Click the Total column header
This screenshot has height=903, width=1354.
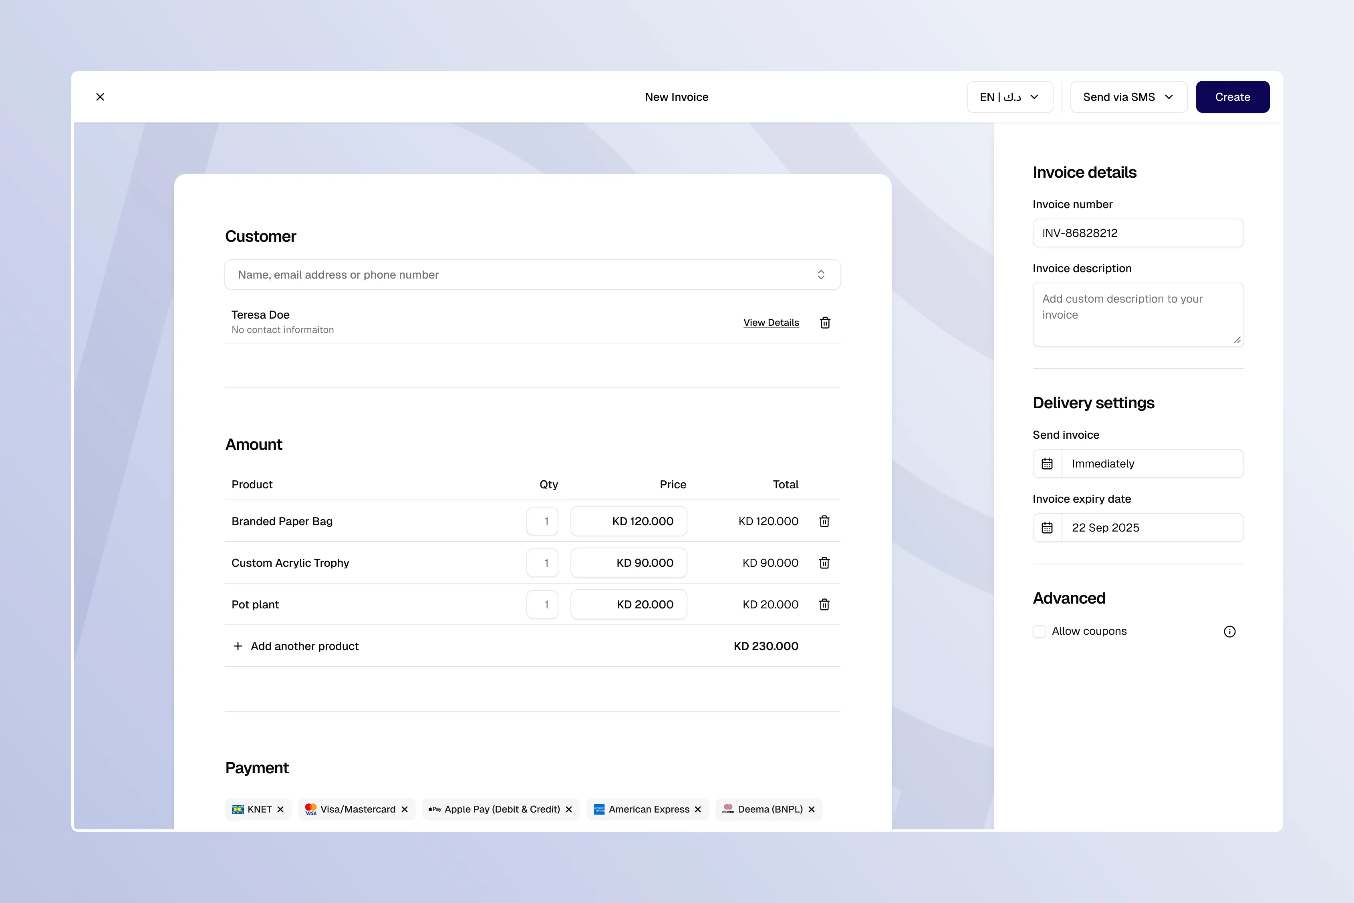pos(786,484)
